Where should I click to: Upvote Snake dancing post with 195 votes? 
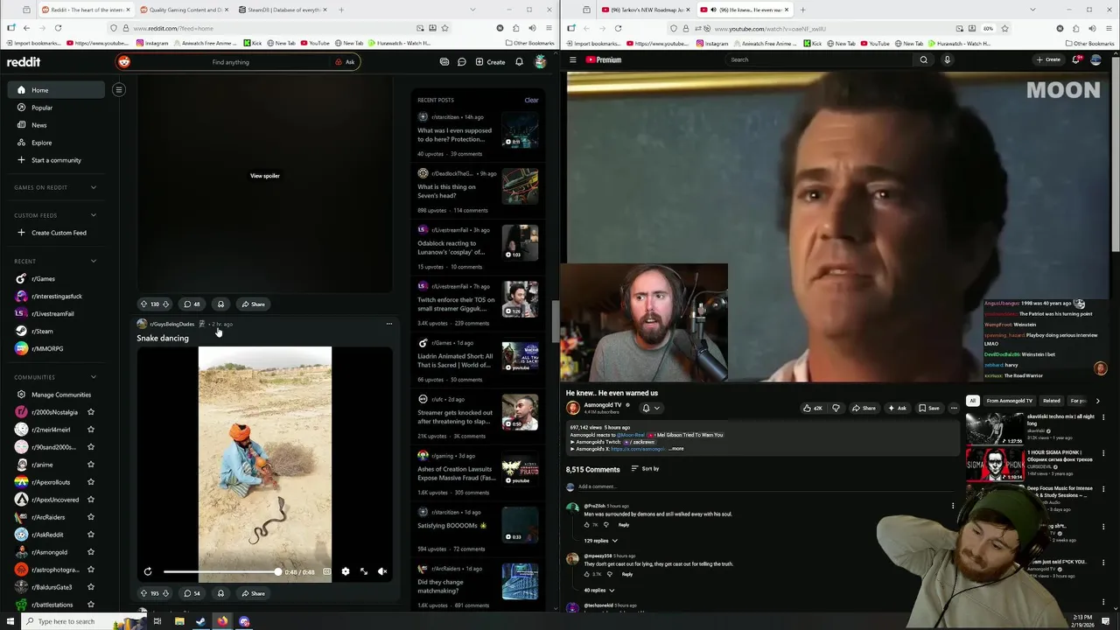coord(143,593)
